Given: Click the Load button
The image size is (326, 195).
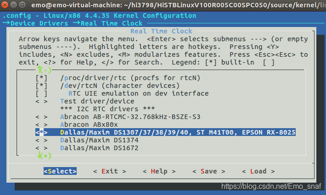Looking at the screenshot, I should (x=258, y=171).
